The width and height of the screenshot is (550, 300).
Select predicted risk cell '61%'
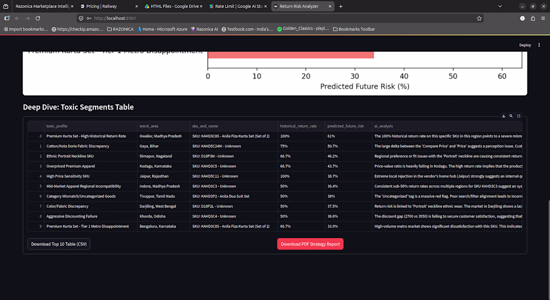click(348, 136)
